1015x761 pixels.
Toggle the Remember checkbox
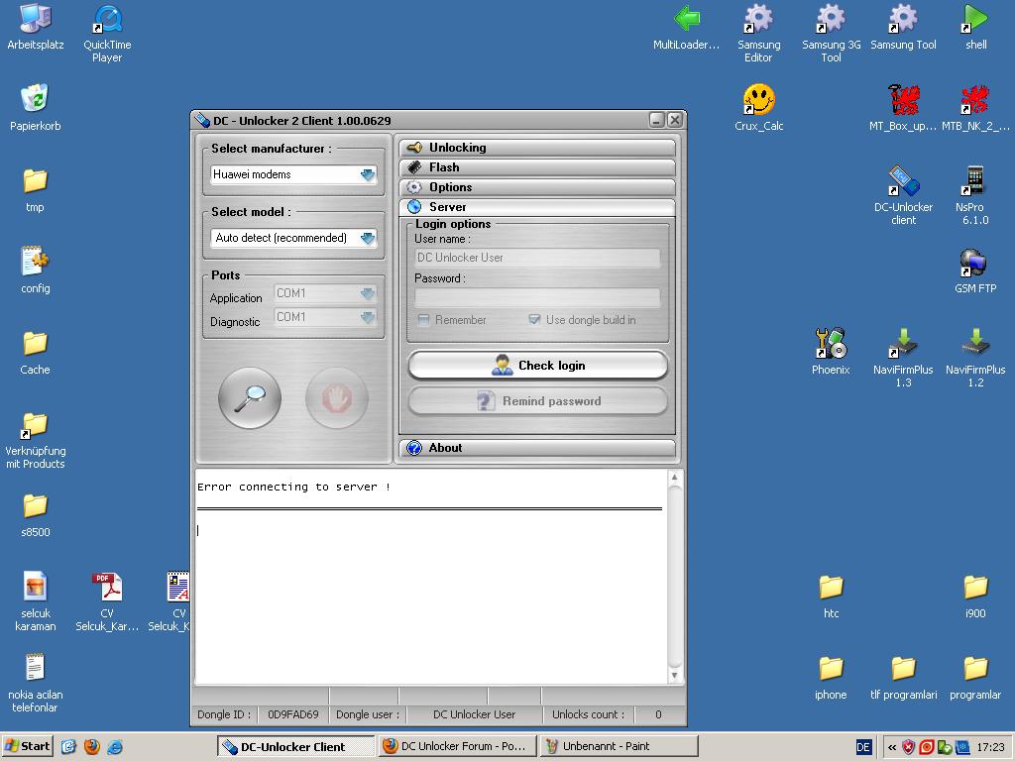point(424,320)
